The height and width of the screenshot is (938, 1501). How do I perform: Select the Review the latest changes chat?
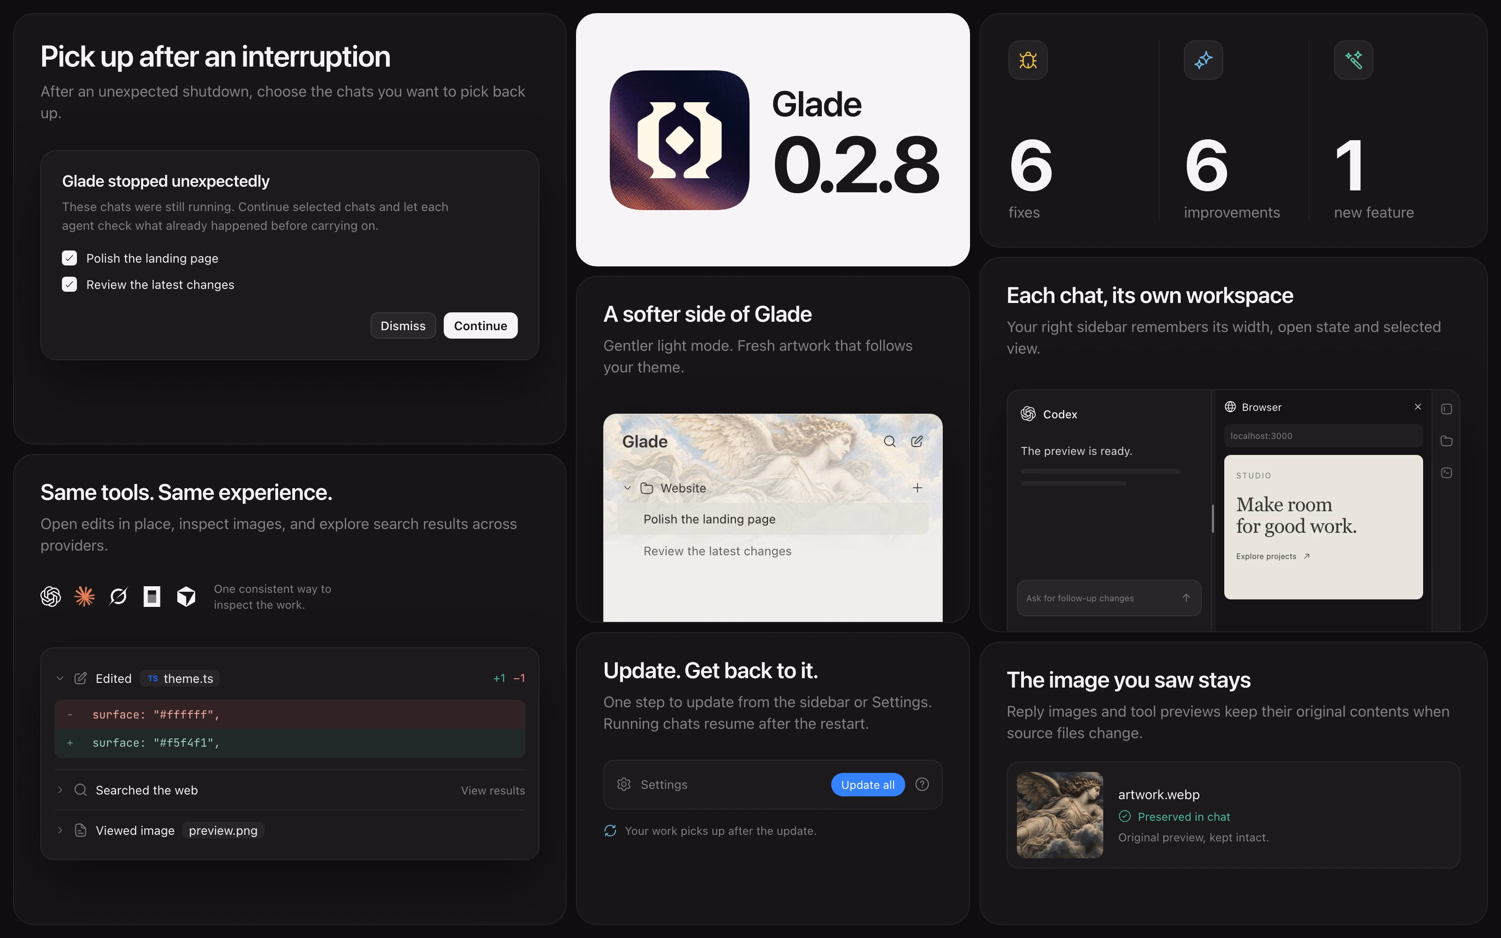pyautogui.click(x=772, y=551)
